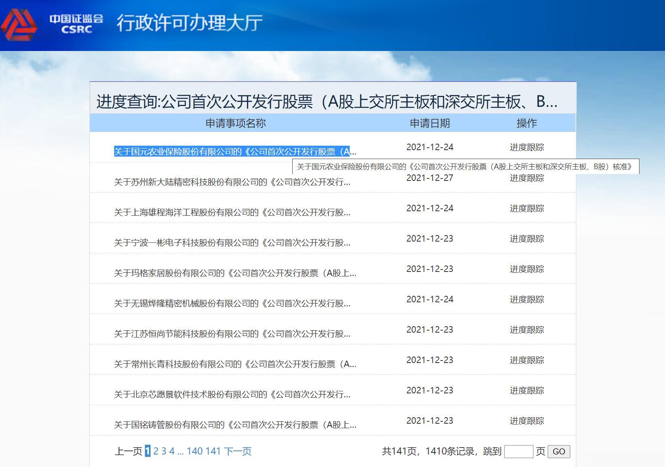This screenshot has height=467, width=665.
Task: Click the CSRC logo icon
Action: coord(19,24)
